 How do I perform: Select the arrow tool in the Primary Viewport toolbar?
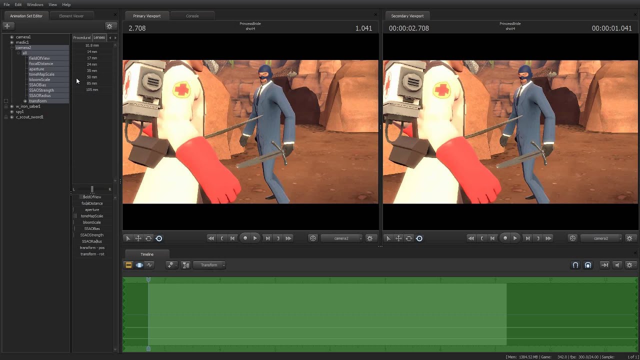click(x=128, y=238)
